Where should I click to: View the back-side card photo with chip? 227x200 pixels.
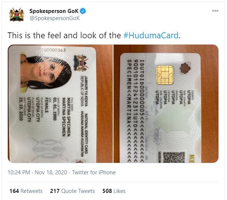[x=166, y=104]
